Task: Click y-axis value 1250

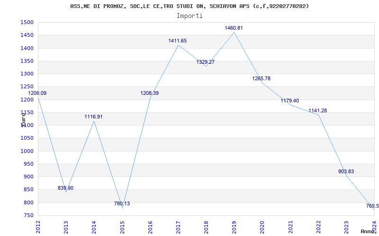Action: pyautogui.click(x=27, y=87)
